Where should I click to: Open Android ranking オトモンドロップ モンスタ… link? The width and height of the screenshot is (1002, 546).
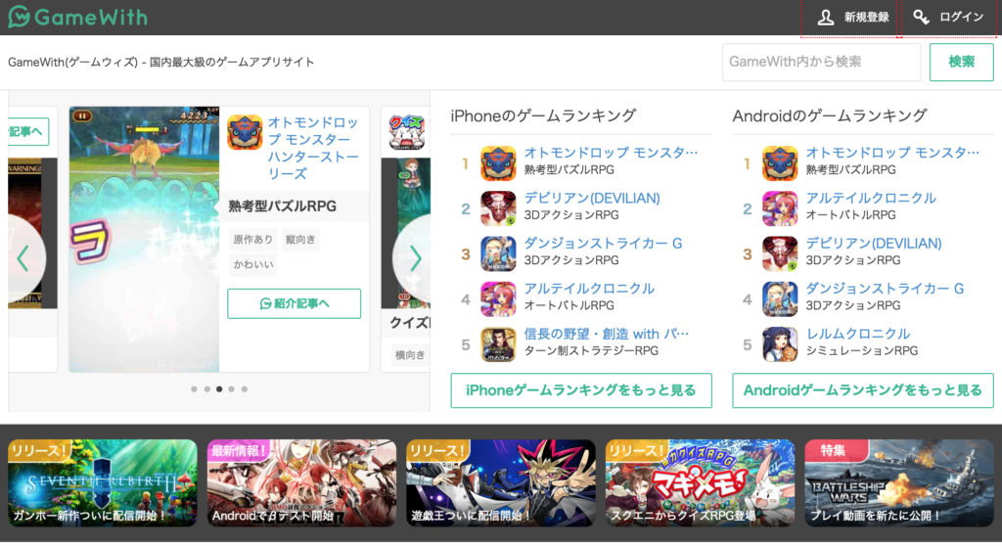[x=892, y=153]
